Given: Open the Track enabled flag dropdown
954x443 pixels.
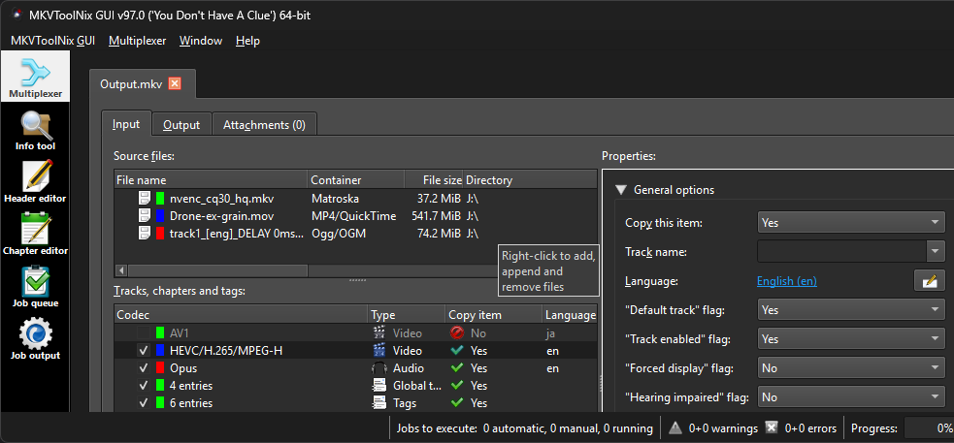Looking at the screenshot, I should click(851, 339).
